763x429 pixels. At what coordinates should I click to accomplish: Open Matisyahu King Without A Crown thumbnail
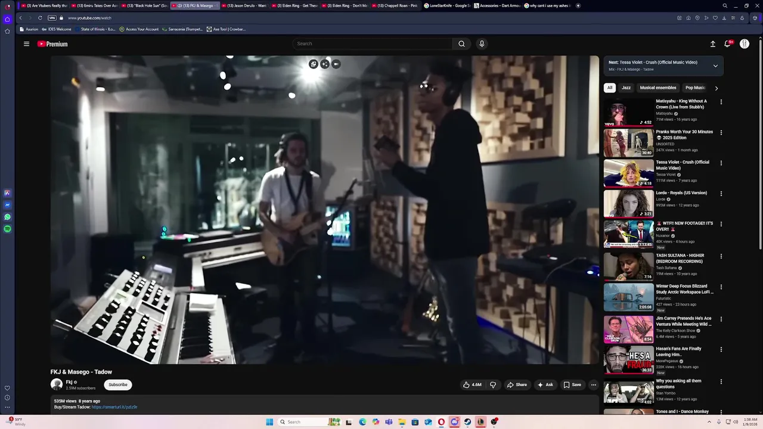[x=628, y=112]
